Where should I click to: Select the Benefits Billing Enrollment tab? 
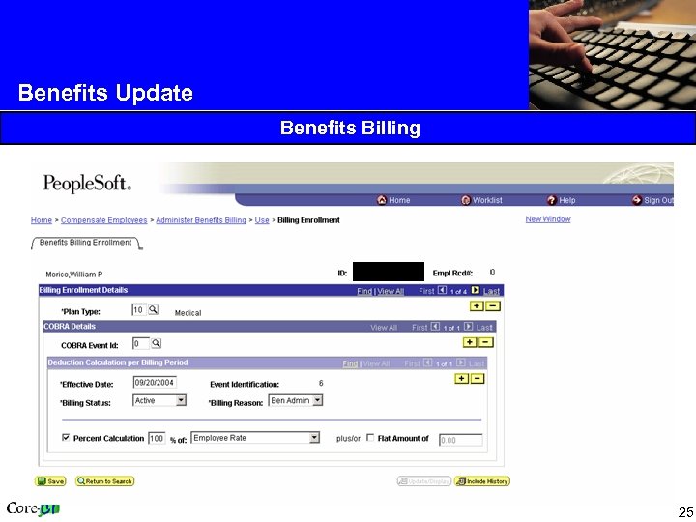coord(85,243)
